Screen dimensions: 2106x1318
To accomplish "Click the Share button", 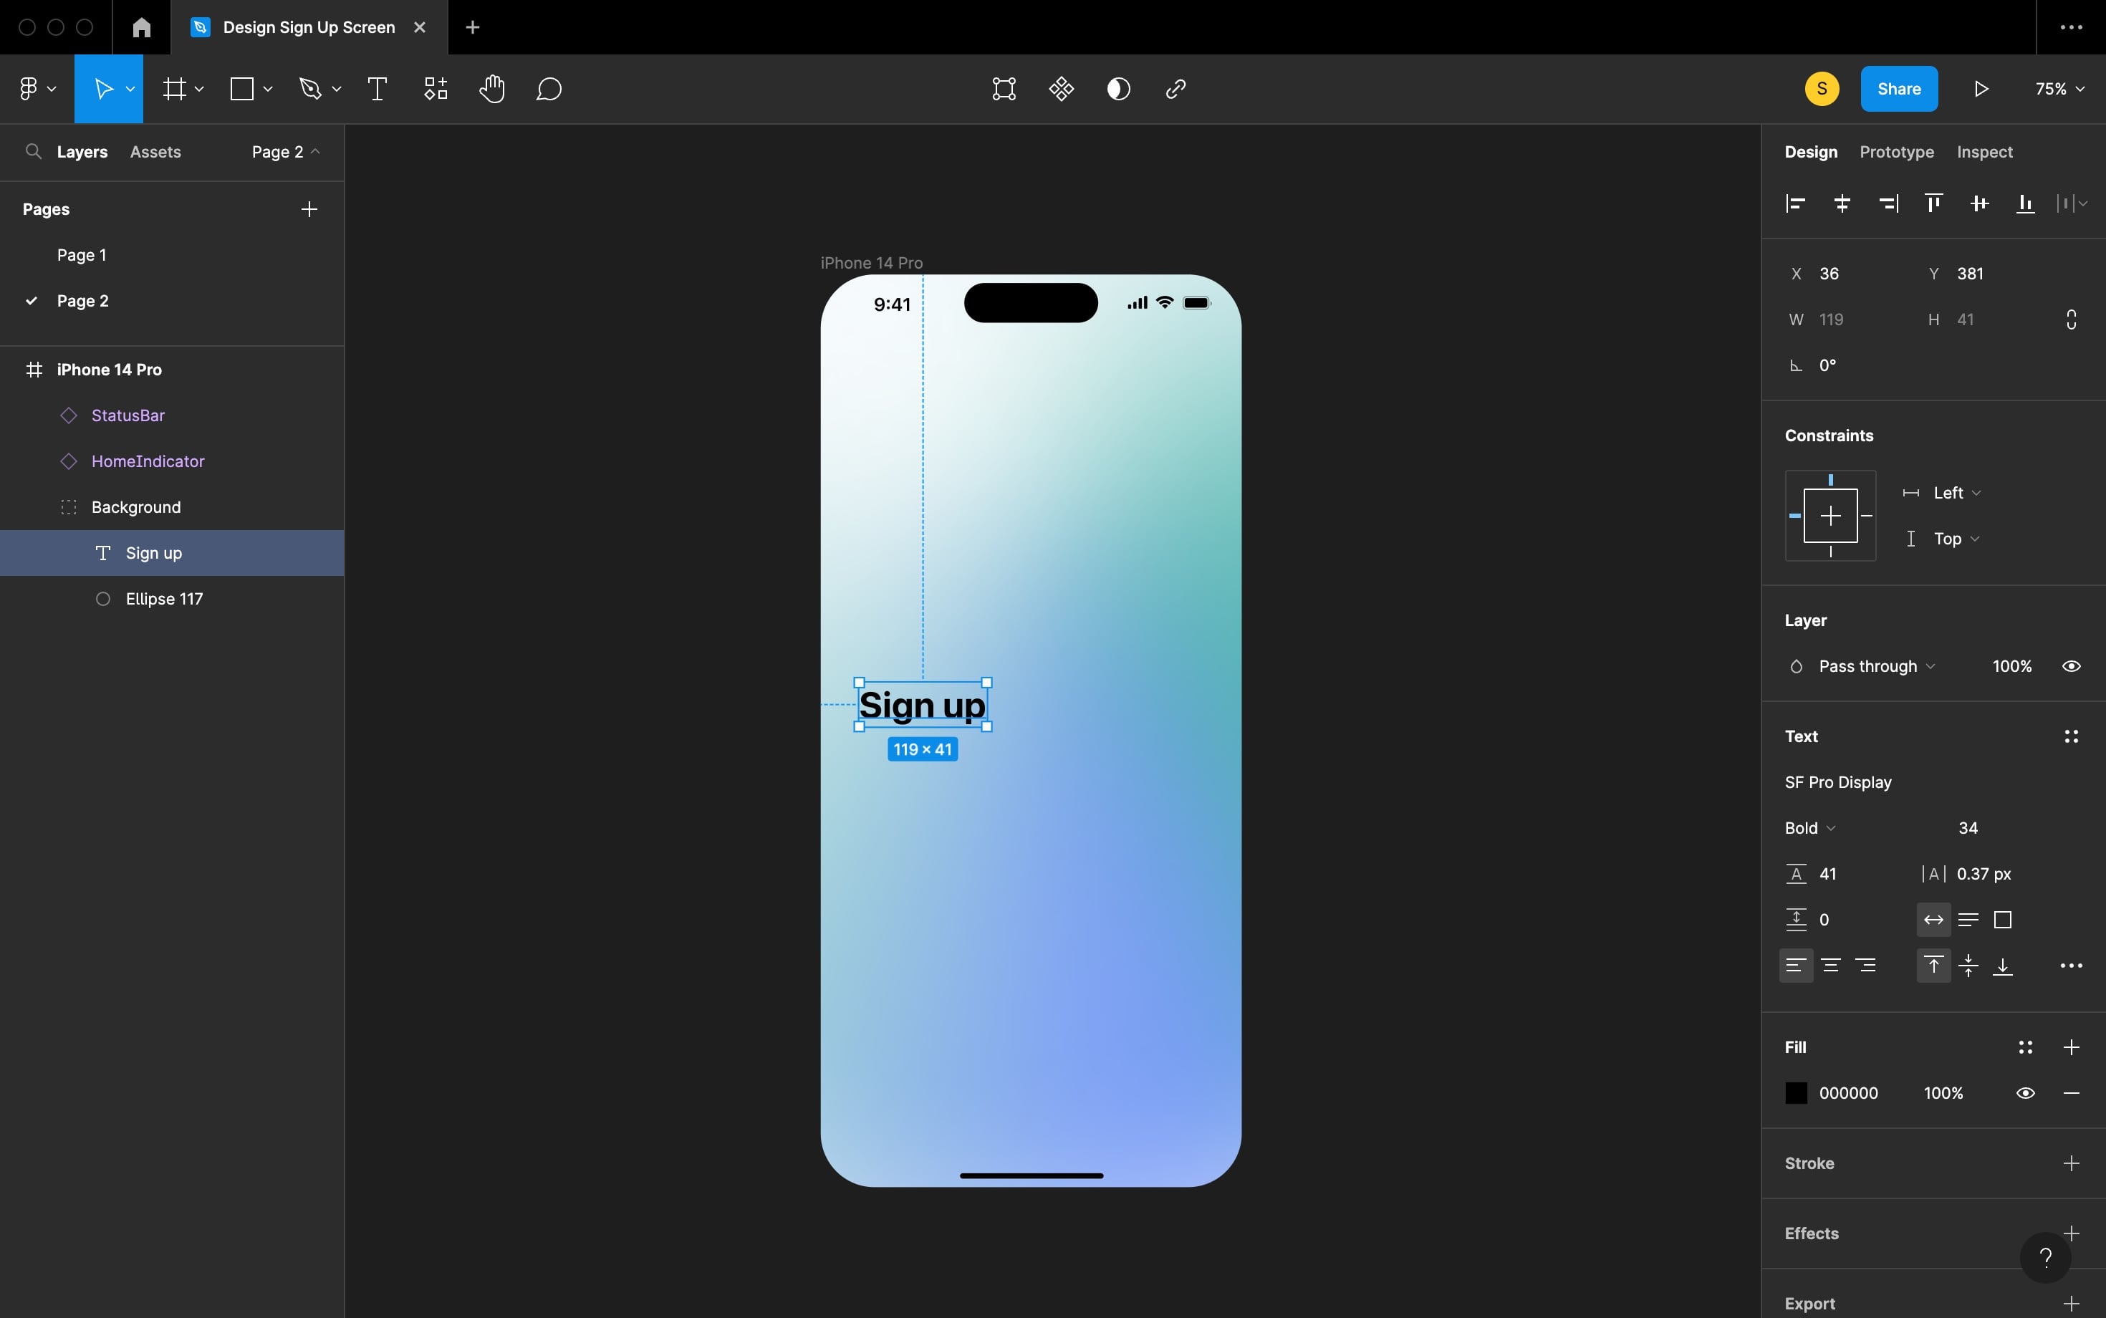I will pos(1898,88).
